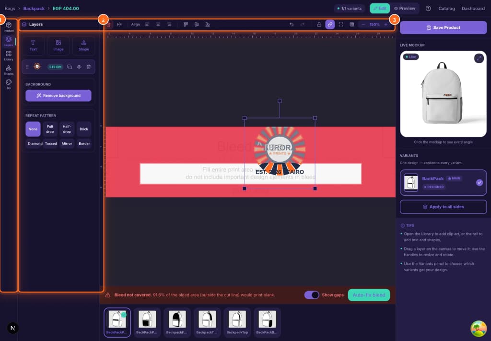Turn off the Show gaps switch
Screen dimensions: 491x341
tap(312, 295)
